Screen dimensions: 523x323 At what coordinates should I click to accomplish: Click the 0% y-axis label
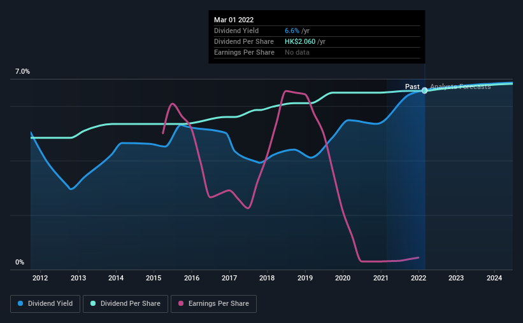[x=20, y=263]
